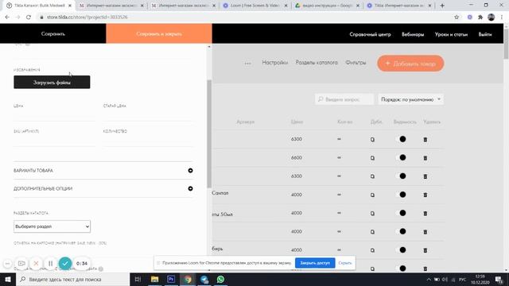
Task: Click the Старая цена input field
Action: click(148, 115)
